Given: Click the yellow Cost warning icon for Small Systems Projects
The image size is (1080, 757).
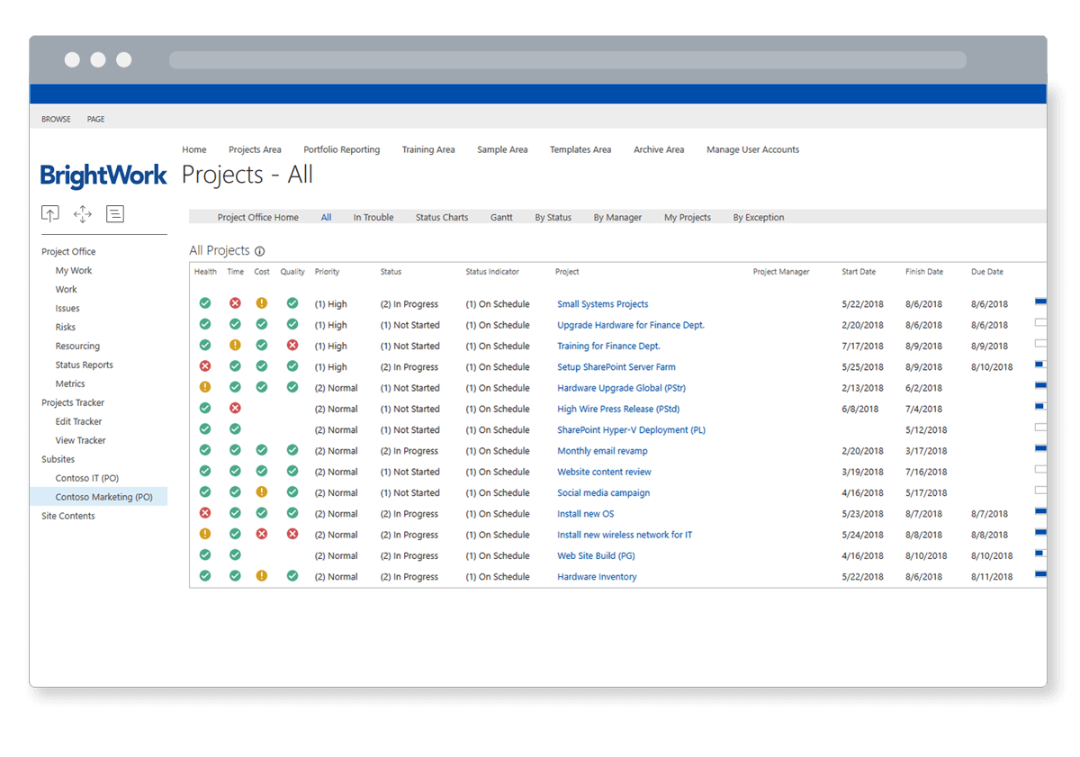Looking at the screenshot, I should point(262,303).
